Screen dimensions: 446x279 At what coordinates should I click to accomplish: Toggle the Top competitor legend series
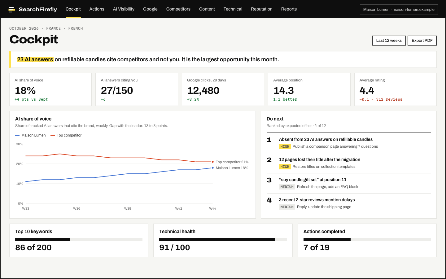tap(66, 135)
